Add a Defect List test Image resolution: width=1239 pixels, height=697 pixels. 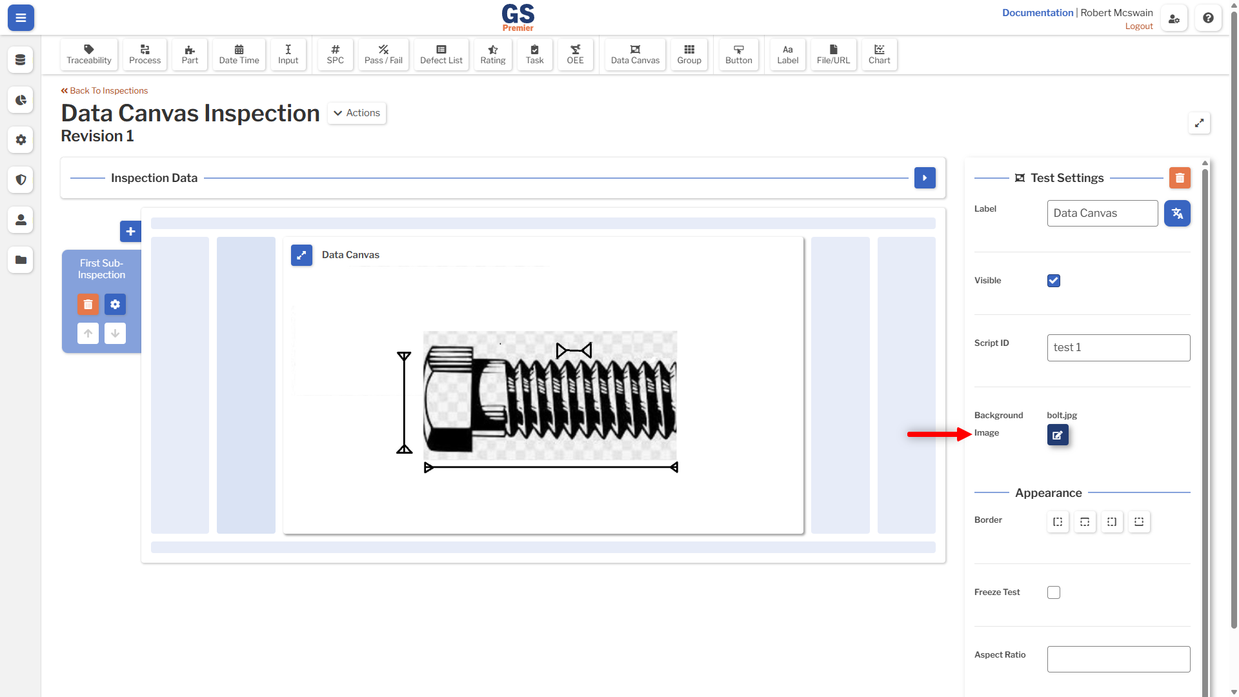(x=441, y=54)
